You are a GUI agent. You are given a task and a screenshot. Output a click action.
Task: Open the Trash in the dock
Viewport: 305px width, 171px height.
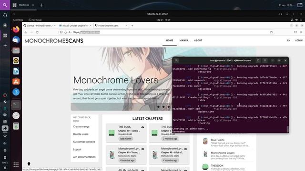tap(16, 126)
